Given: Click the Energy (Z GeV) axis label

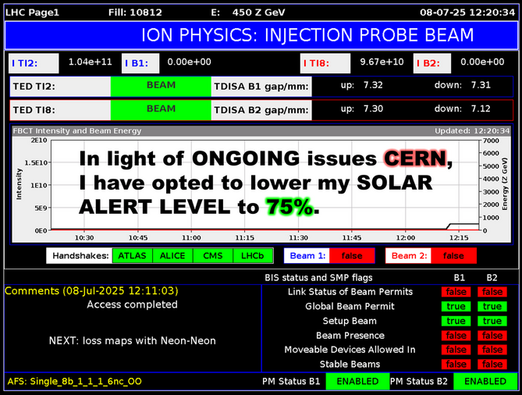Looking at the screenshot, I should (505, 184).
